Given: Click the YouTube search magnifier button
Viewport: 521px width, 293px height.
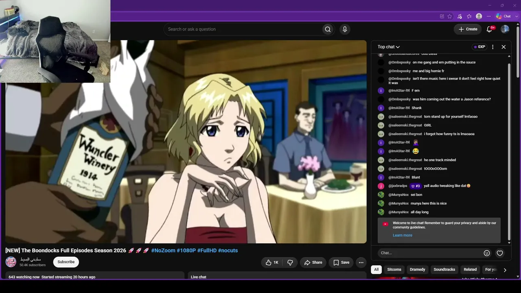Looking at the screenshot, I should click(x=328, y=29).
